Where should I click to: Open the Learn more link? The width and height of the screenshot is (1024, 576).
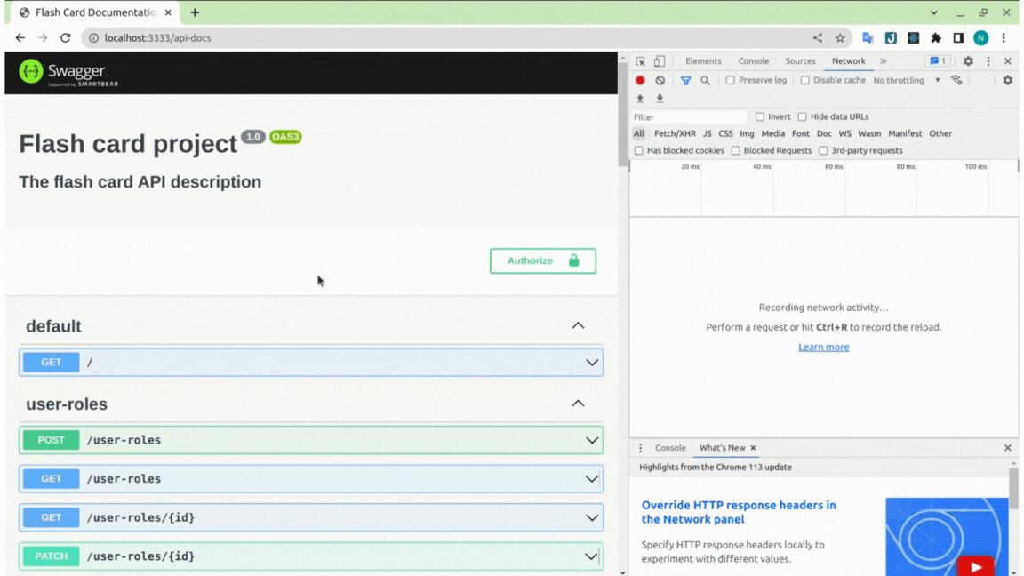(823, 347)
